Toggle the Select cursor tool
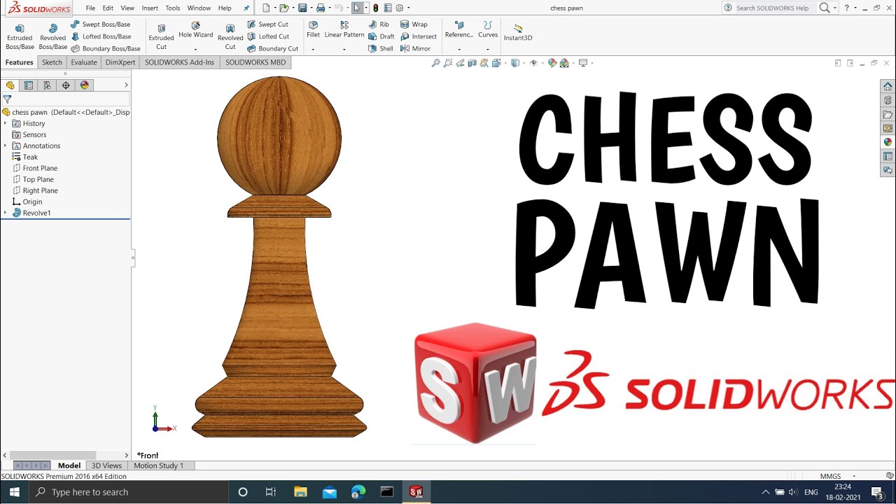This screenshot has height=504, width=896. pos(357,8)
